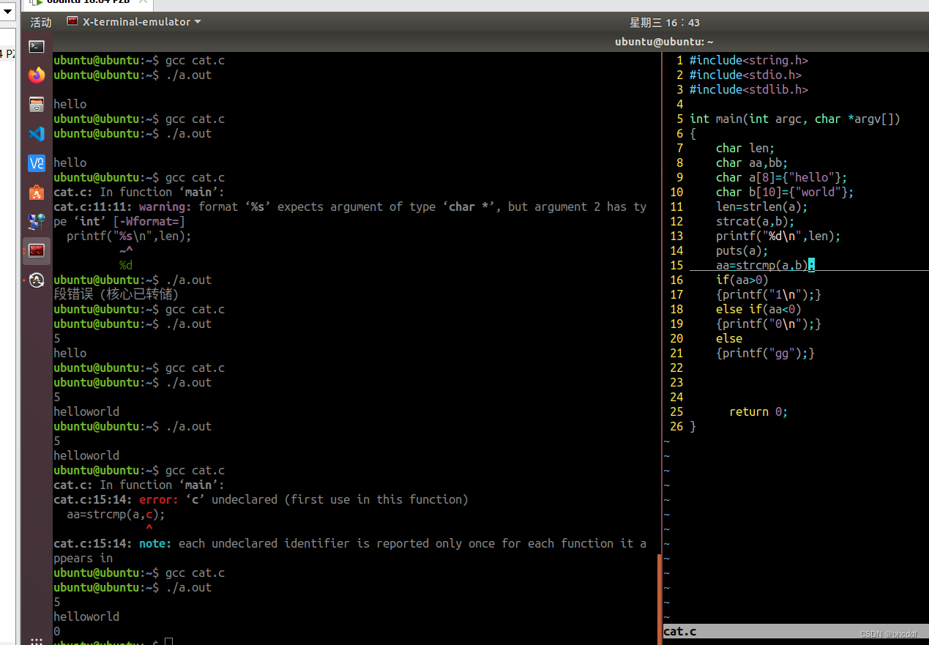The width and height of the screenshot is (929, 645).
Task: Open the dropdown arrow left of VM tab
Action: click(x=7, y=12)
